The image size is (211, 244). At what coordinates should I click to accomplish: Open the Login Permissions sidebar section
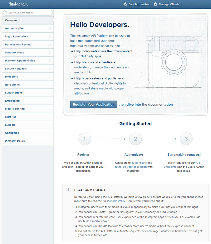[28, 36]
